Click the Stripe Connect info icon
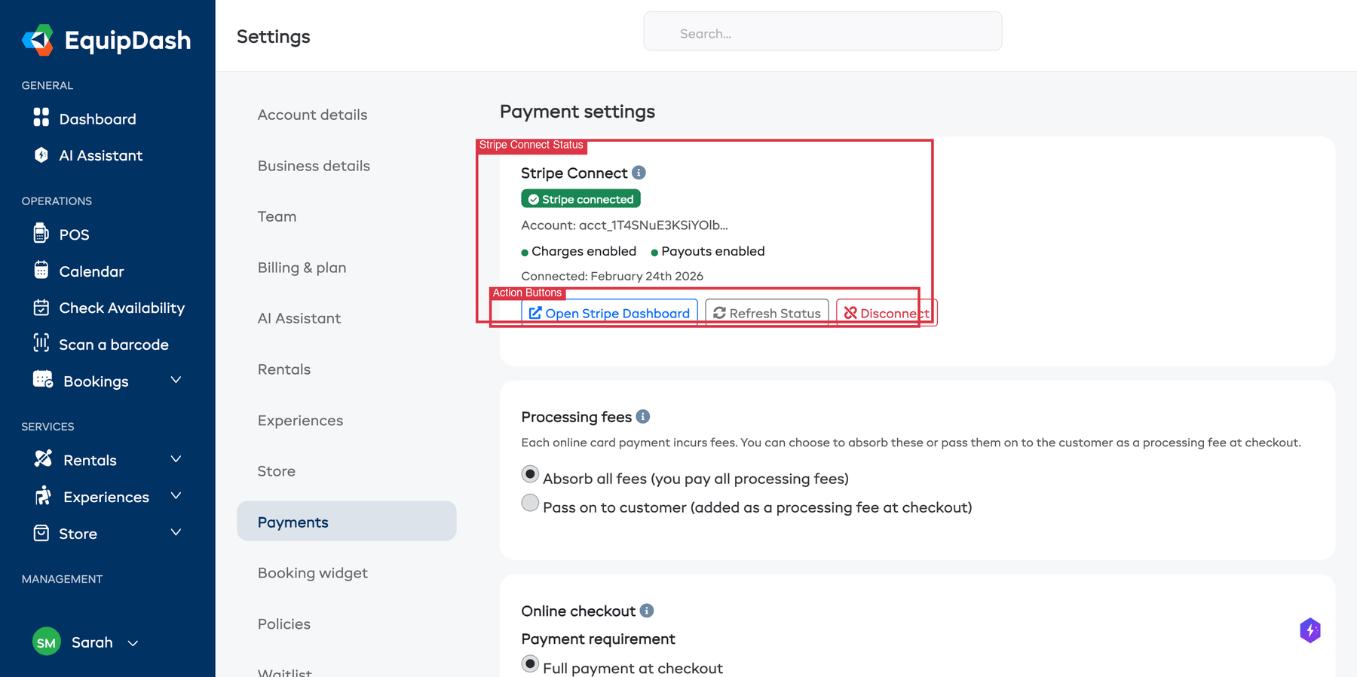1357x677 pixels. coord(639,173)
